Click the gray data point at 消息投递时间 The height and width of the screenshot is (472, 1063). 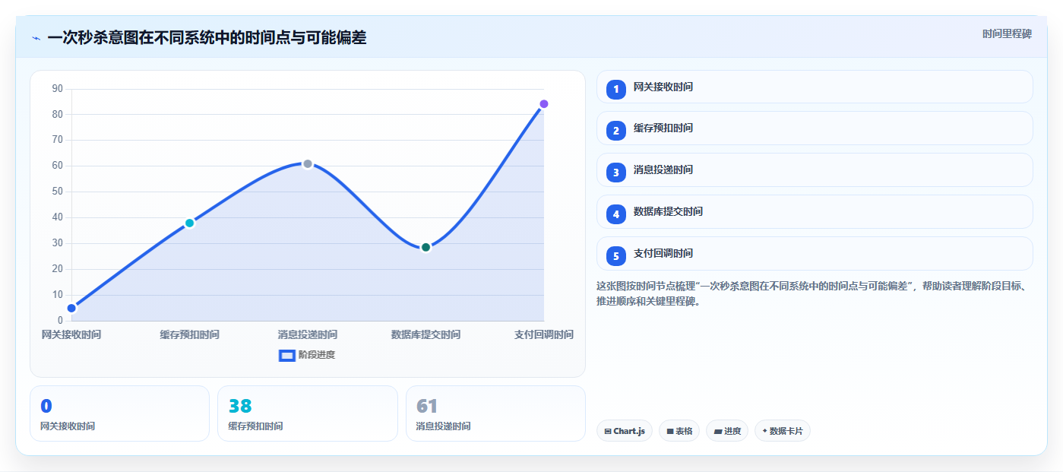tap(308, 163)
